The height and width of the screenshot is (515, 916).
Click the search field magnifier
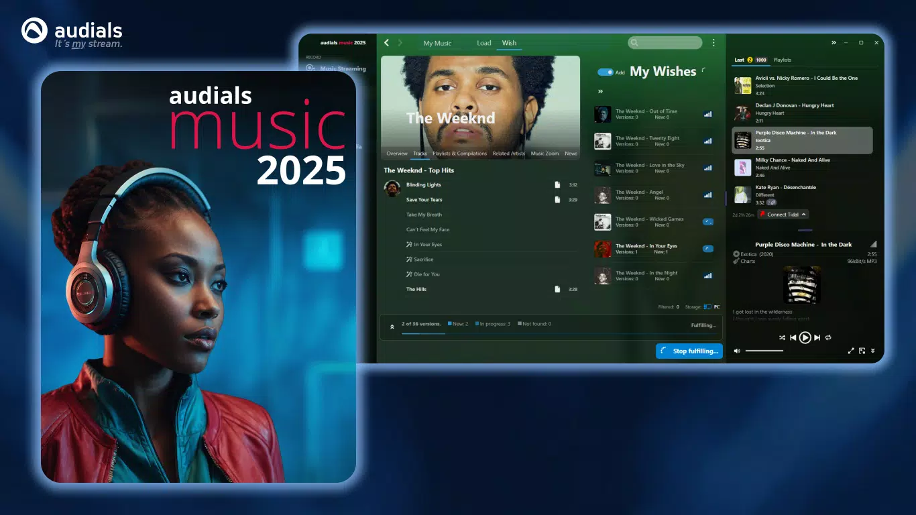[634, 43]
